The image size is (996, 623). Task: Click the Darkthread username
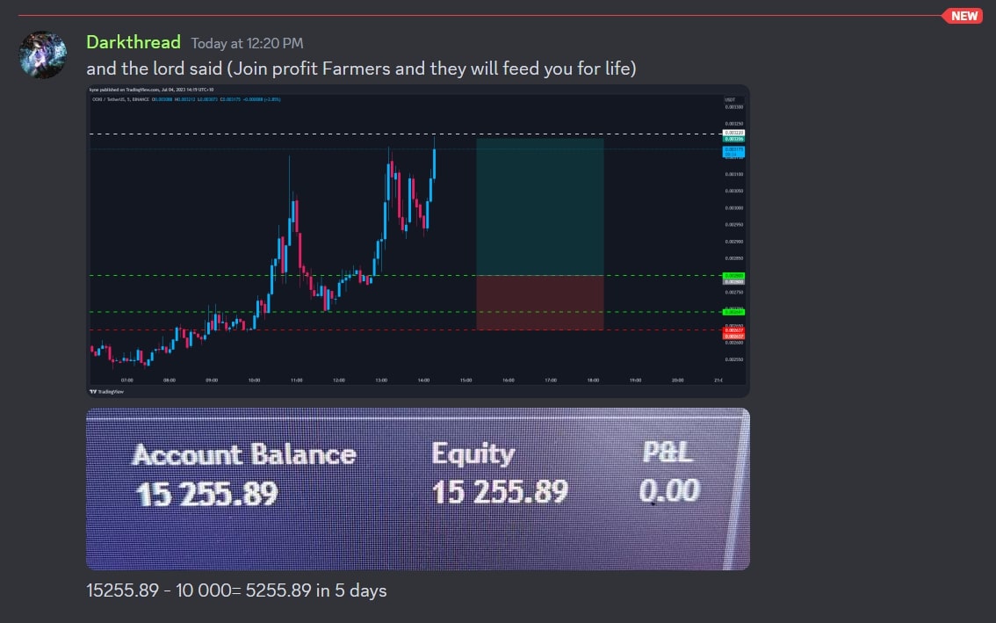pos(134,41)
